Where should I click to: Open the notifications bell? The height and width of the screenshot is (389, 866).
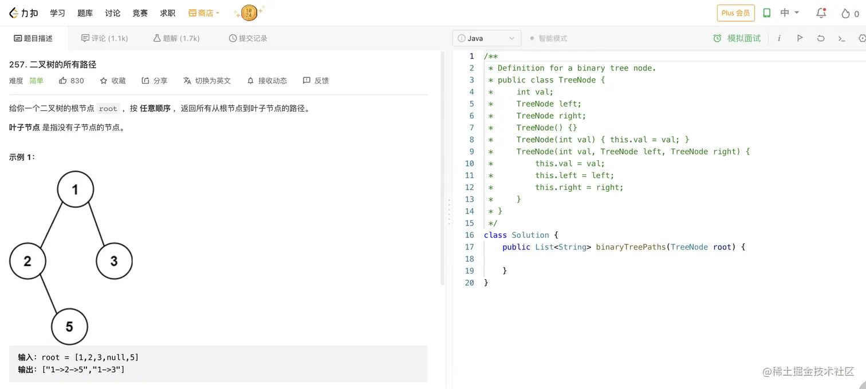coord(821,13)
